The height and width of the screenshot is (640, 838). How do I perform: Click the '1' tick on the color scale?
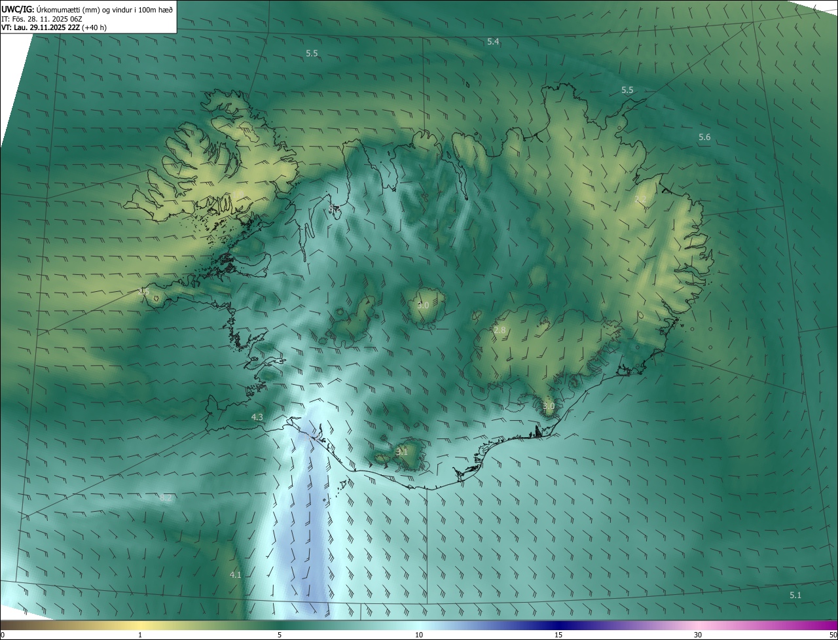pyautogui.click(x=140, y=635)
